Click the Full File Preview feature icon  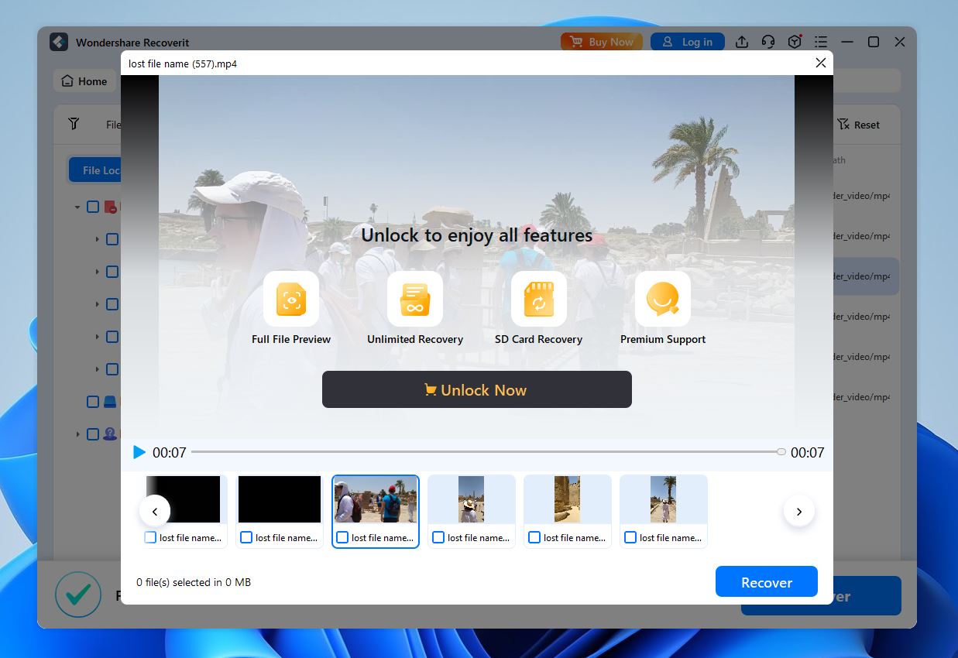click(291, 299)
